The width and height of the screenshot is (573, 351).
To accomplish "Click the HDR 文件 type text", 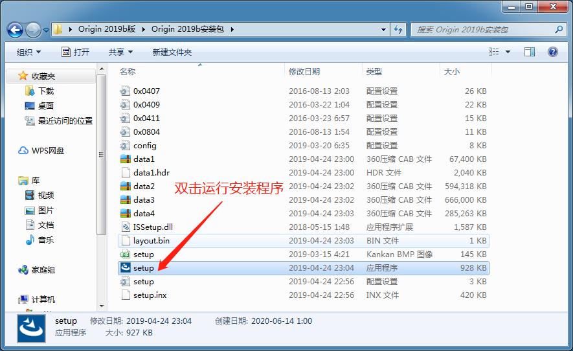I will pos(384,172).
